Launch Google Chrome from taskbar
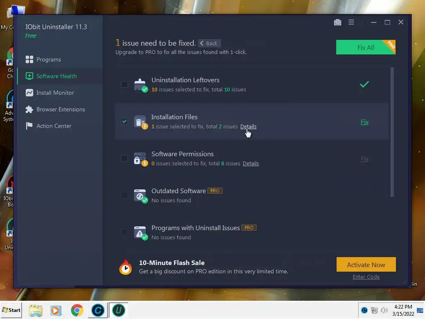Viewport: 425px width, 319px height. (x=77, y=310)
